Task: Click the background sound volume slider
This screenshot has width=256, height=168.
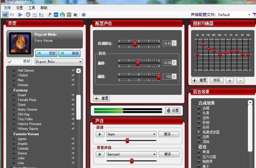Action: point(131,161)
